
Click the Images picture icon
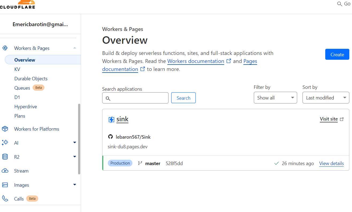[5, 185]
